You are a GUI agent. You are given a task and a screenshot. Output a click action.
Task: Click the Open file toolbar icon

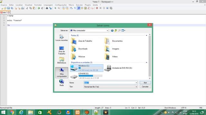point(5,8)
